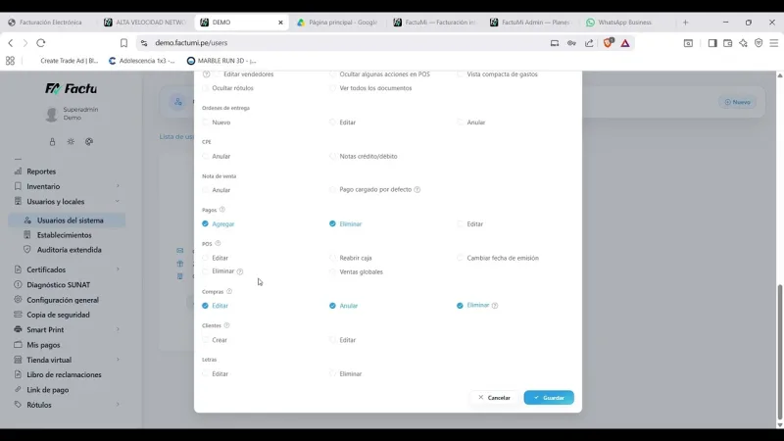Uncheck the Agregar checkbox under Pagos
Screen dimensions: 784x441
205,224
